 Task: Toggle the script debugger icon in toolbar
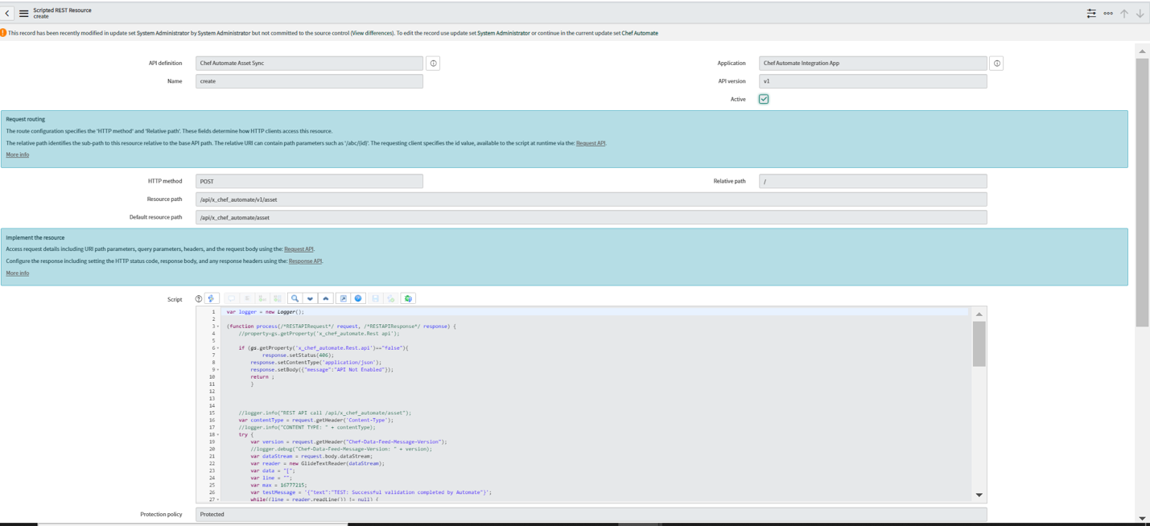(x=408, y=298)
